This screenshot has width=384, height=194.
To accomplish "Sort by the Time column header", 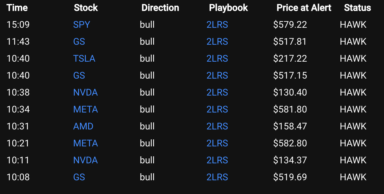I will coord(17,8).
